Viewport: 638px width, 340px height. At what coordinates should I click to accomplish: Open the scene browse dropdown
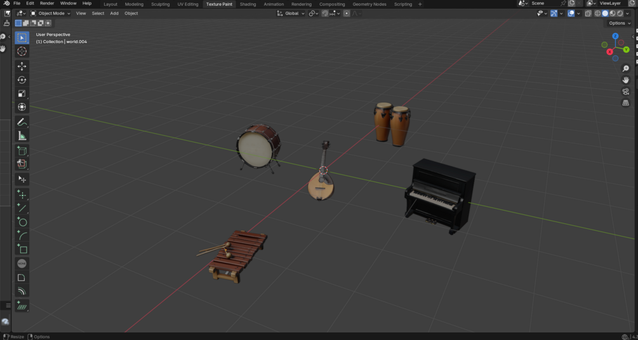[x=523, y=3]
